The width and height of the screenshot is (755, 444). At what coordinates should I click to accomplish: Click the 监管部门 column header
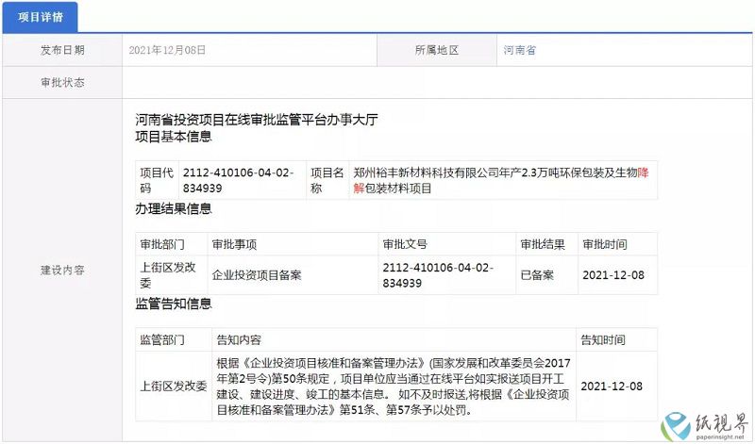(x=174, y=340)
